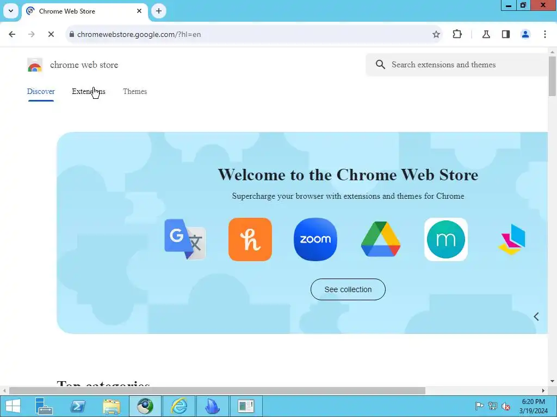
Task: Open the Extensions puzzle-piece menu
Action: 457,34
